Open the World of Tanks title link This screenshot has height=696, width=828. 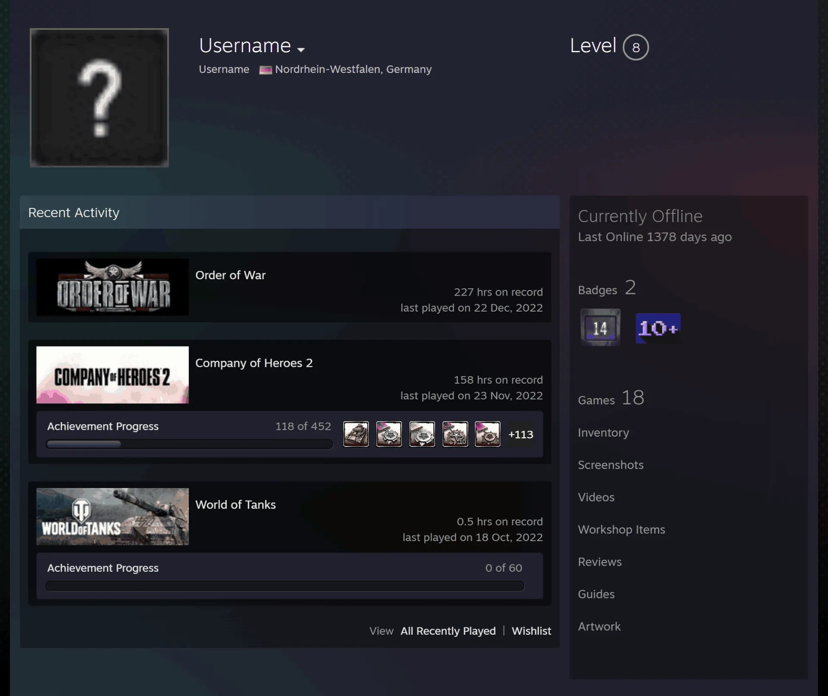point(235,505)
